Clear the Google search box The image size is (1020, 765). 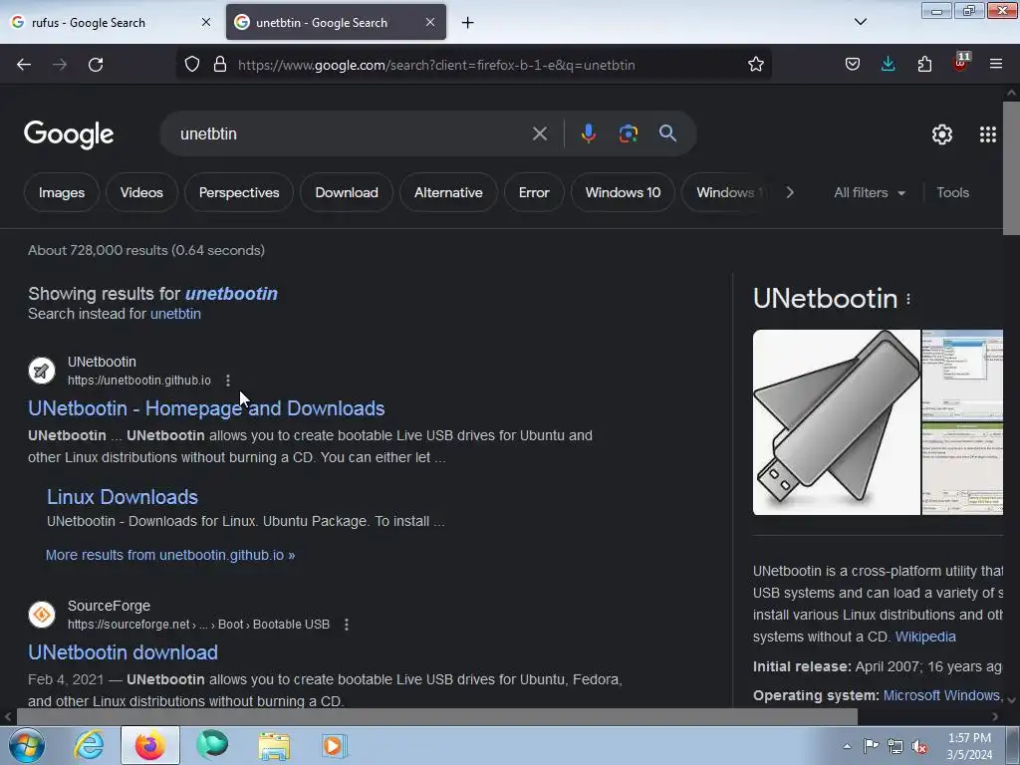[540, 134]
